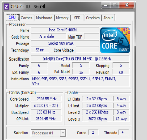This screenshot has height=140, width=147.
Task: Select the Memory tab
Action: pos(62,18)
